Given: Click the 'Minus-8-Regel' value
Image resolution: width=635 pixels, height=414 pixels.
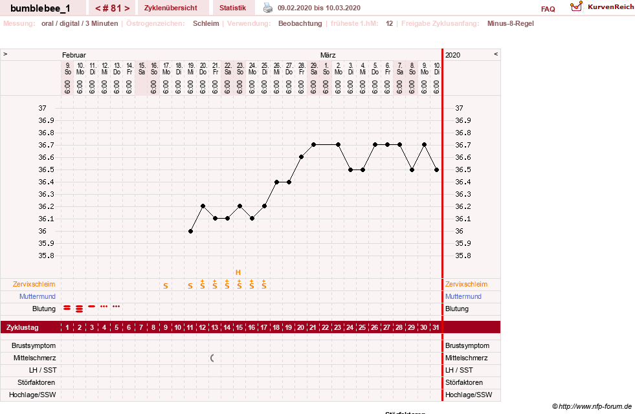Looking at the screenshot, I should pos(510,23).
